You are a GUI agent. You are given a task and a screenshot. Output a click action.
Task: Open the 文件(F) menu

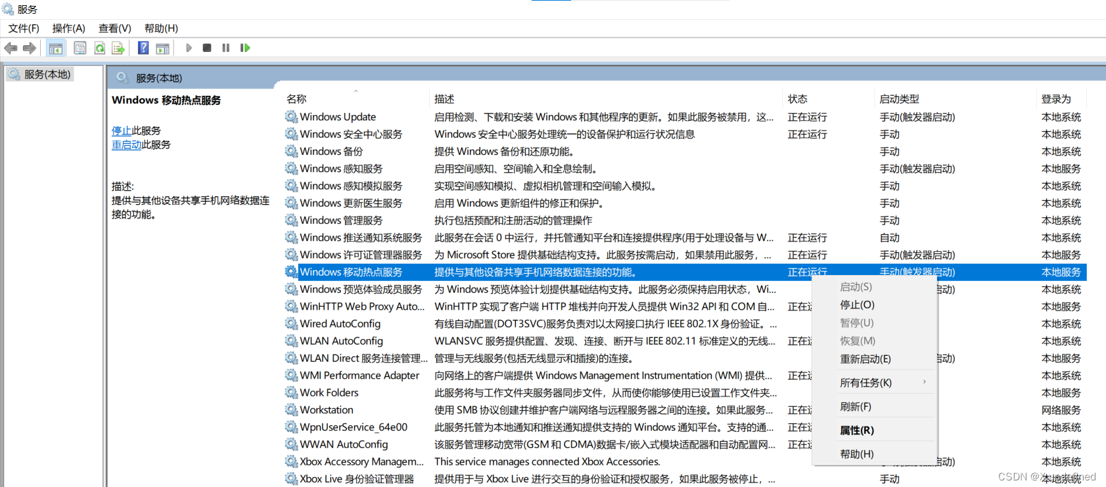[24, 28]
